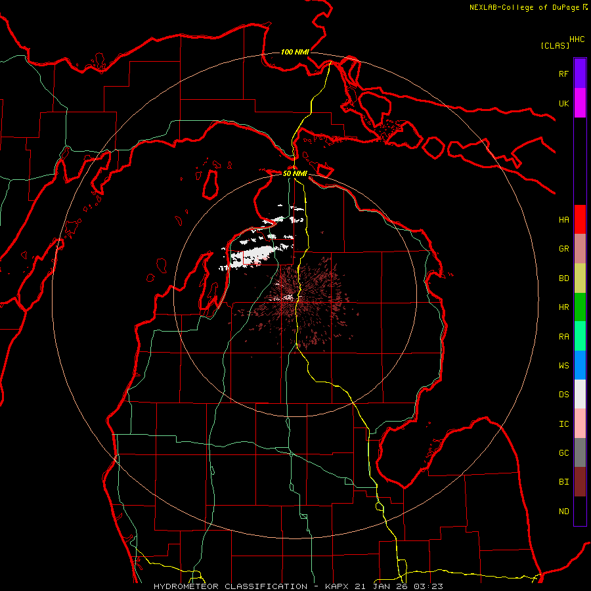
Task: Click the BD legend label
Action: (564, 278)
